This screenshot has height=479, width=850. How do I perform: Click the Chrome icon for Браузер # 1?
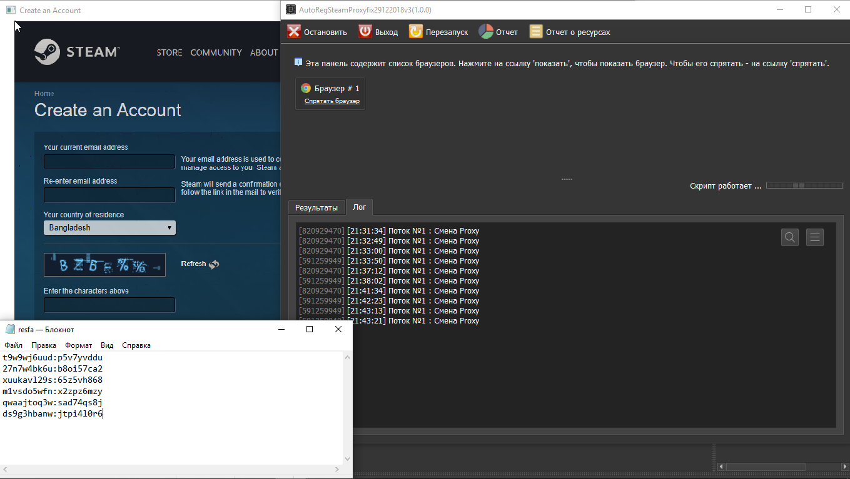[x=306, y=88]
